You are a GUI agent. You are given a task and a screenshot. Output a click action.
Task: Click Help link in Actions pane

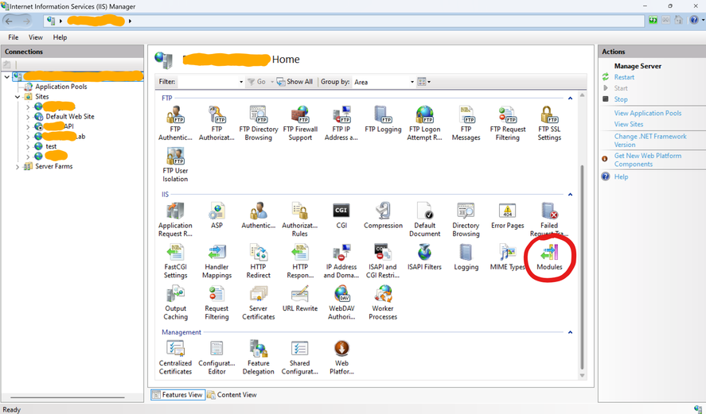(x=621, y=176)
